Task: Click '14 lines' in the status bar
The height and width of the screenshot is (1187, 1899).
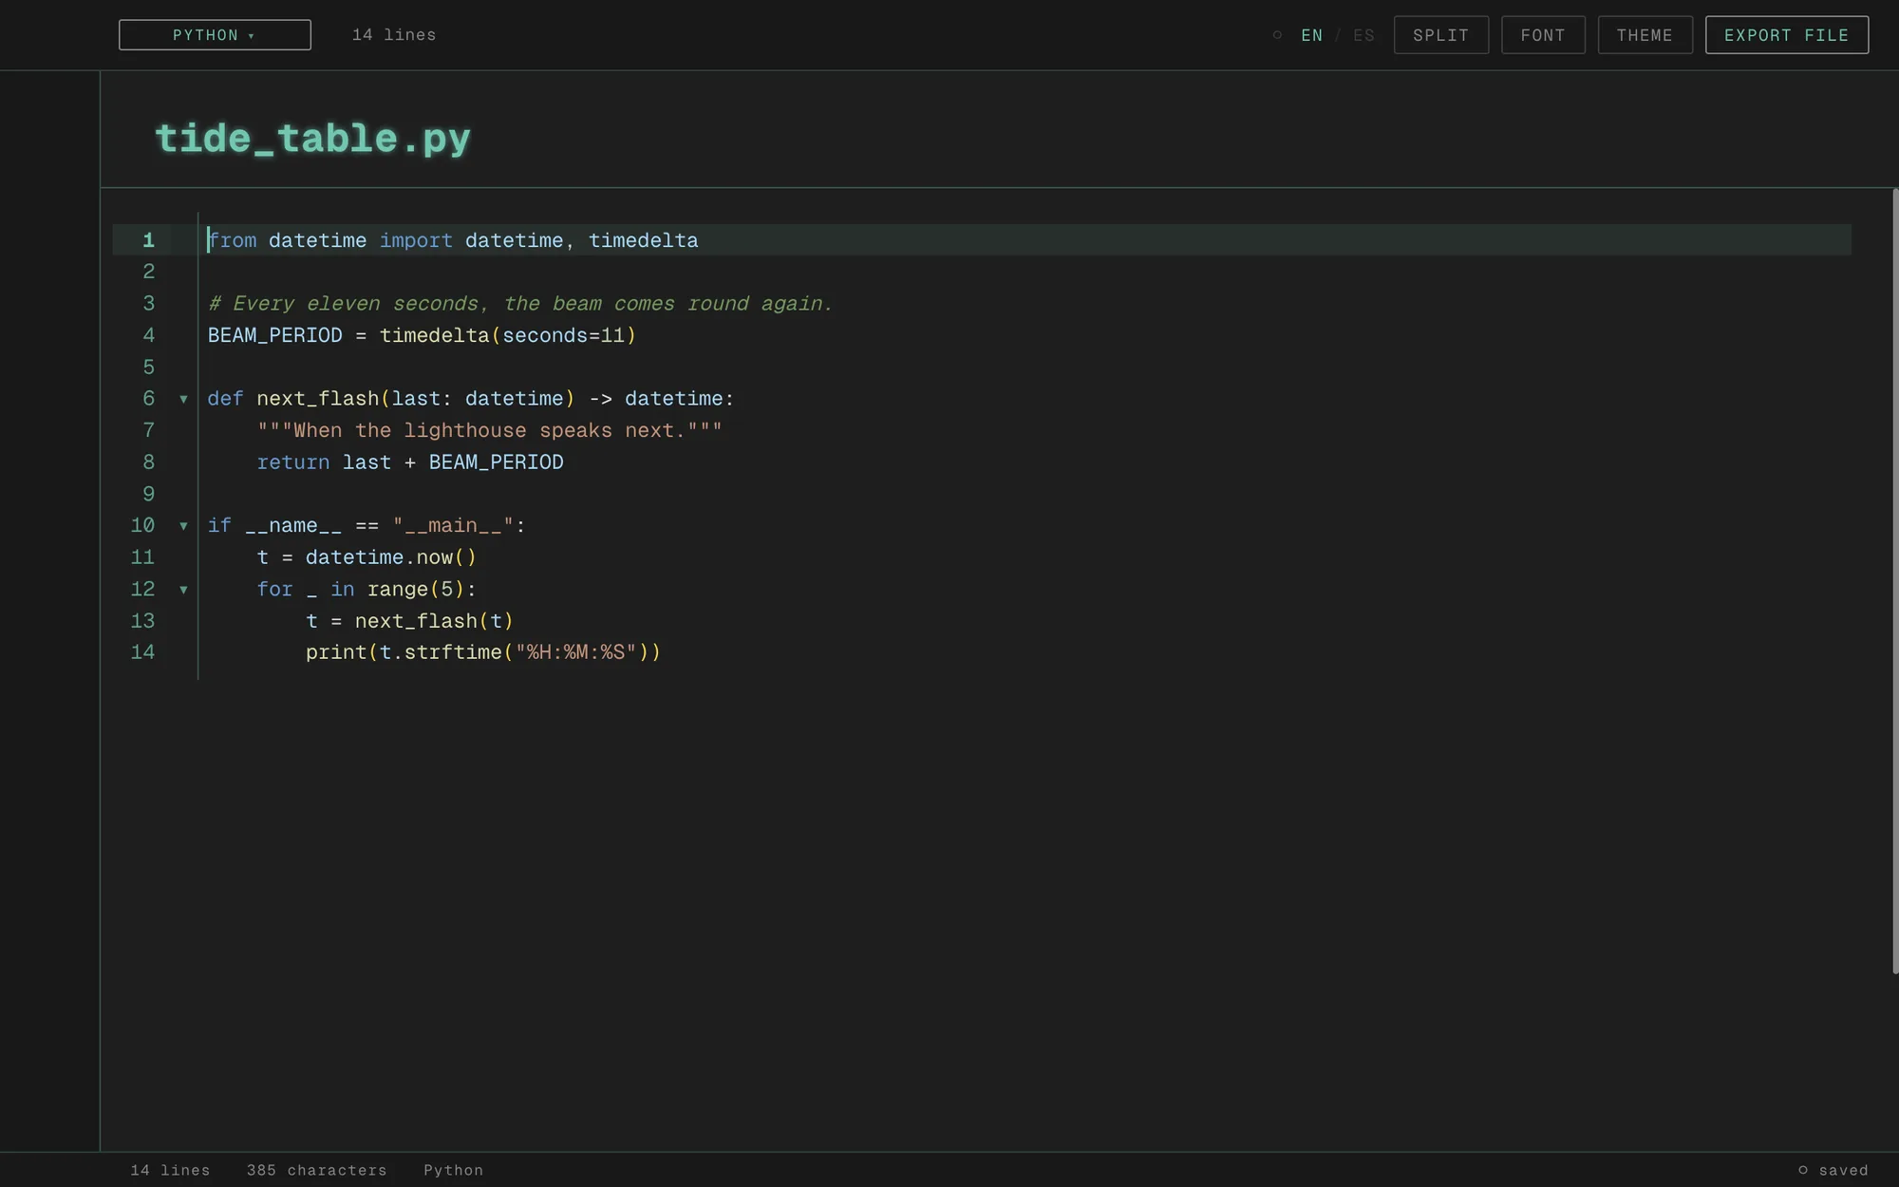Action: coord(171,1170)
